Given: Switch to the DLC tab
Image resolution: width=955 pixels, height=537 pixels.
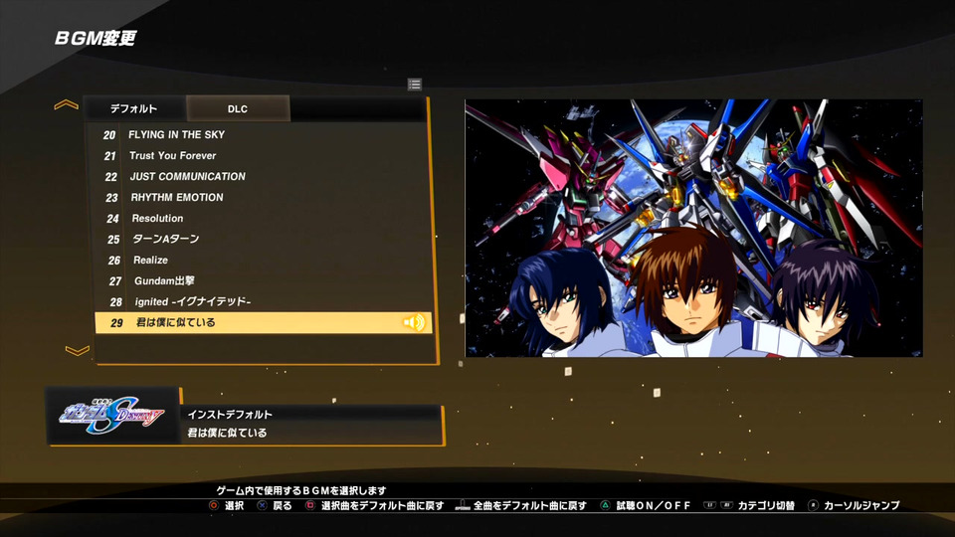Looking at the screenshot, I should (238, 108).
